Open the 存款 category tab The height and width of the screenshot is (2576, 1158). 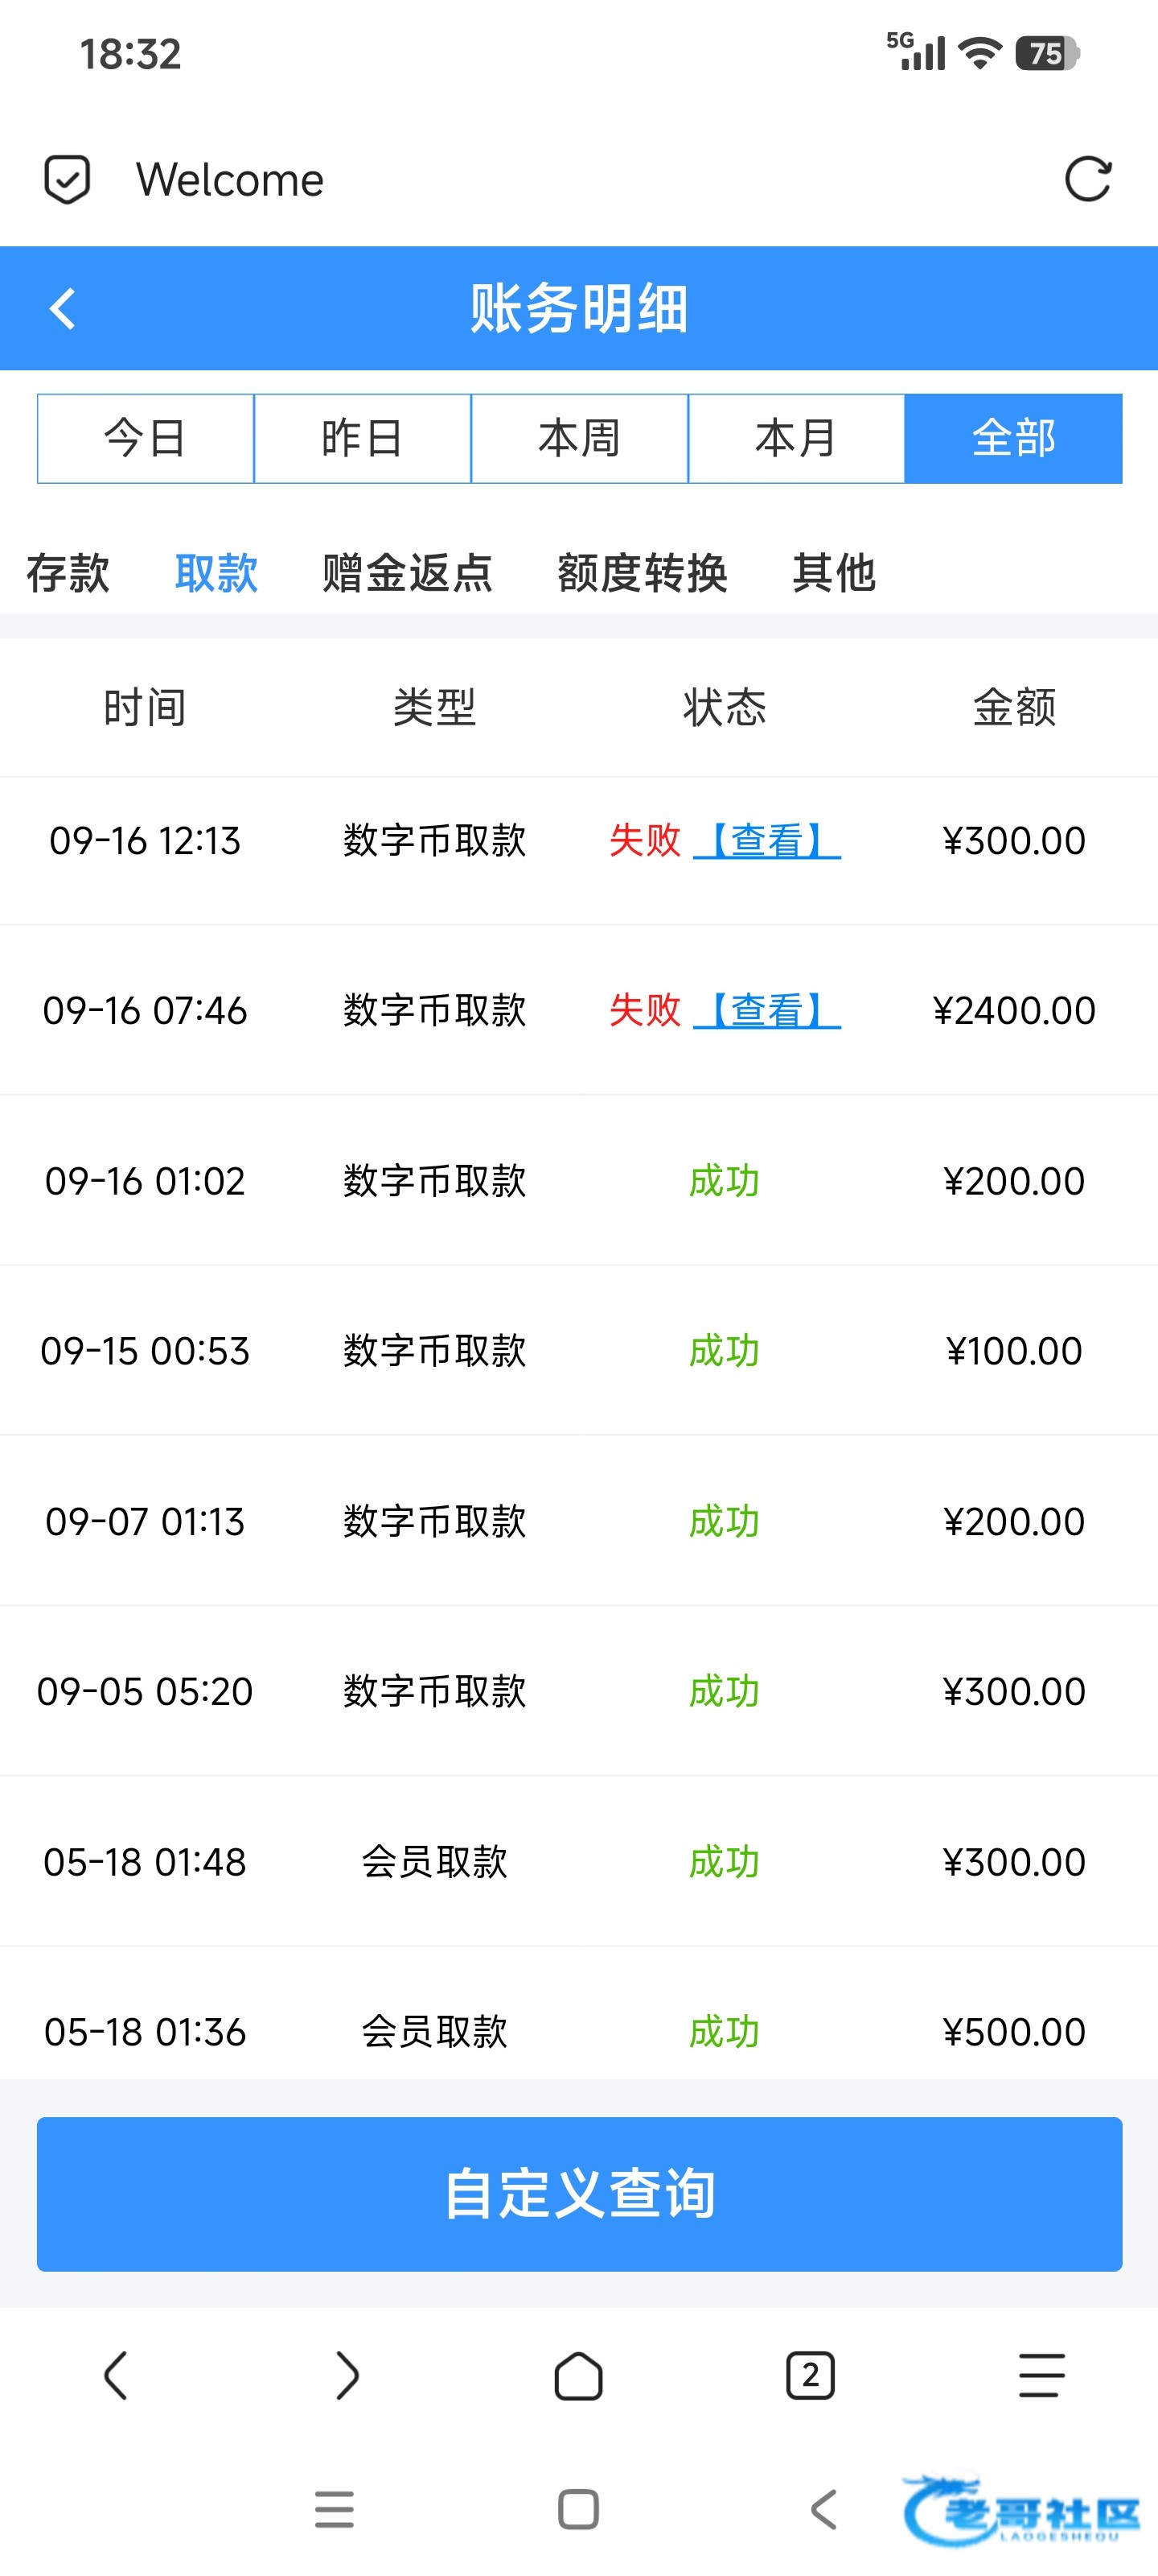click(x=68, y=573)
